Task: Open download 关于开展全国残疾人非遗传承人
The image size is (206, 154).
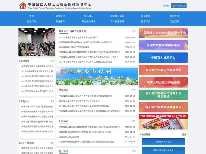Action: (37, 112)
